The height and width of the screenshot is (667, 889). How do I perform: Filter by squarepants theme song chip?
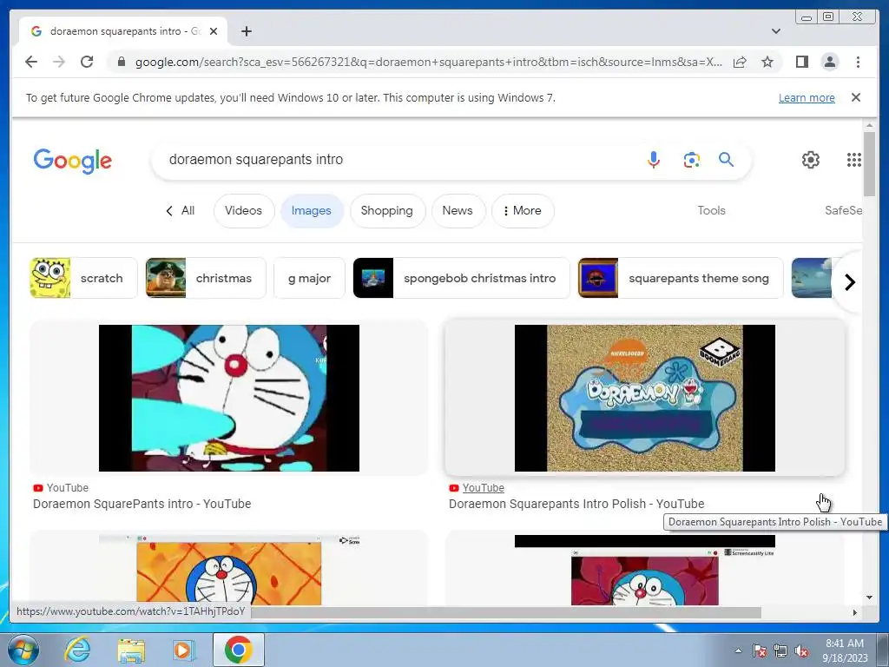click(x=681, y=278)
